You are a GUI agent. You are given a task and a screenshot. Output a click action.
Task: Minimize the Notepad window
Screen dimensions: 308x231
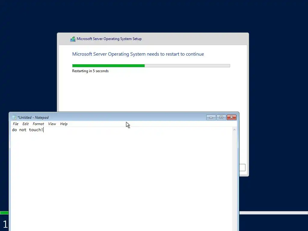tap(211, 117)
